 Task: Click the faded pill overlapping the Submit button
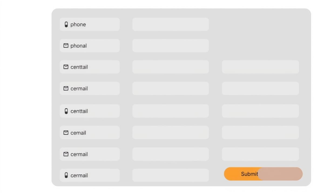pos(280,174)
